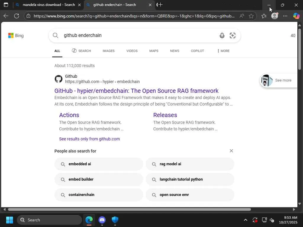The image size is (303, 227).
Task: Dismiss People also search for section
Action: click(x=231, y=151)
